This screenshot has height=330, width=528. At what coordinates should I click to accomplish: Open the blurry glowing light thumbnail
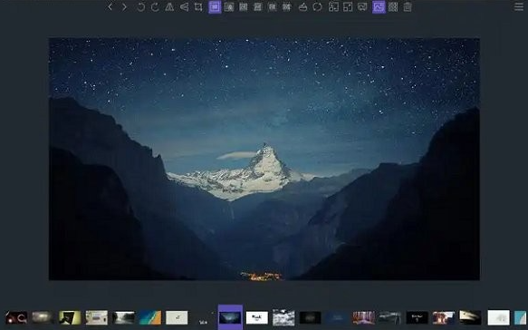pos(43,317)
